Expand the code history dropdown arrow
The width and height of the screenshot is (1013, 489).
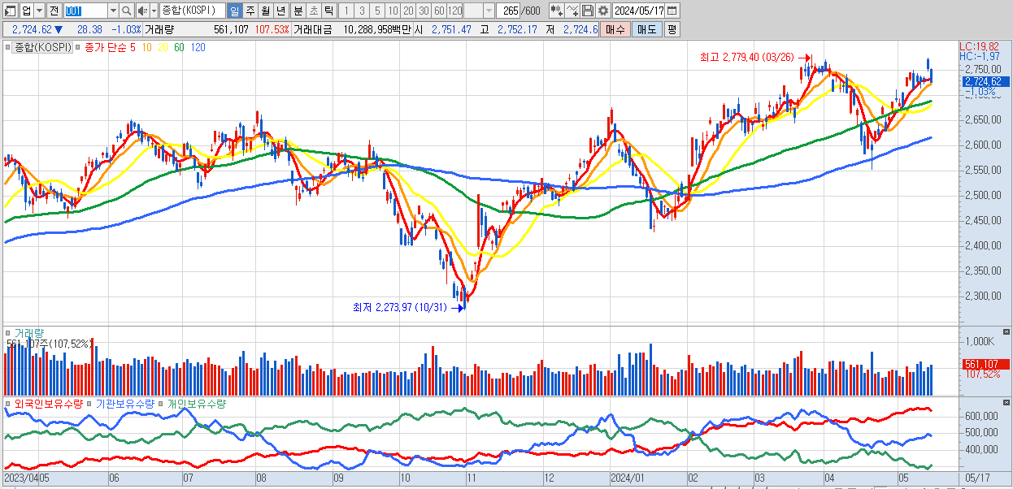(x=113, y=11)
